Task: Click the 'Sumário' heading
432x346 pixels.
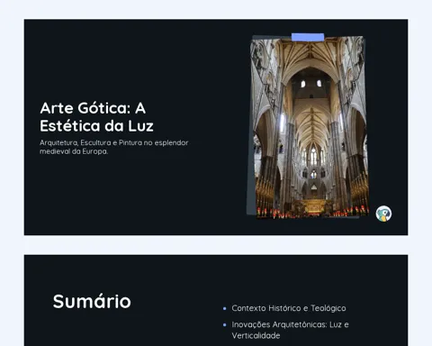Action: (x=92, y=301)
